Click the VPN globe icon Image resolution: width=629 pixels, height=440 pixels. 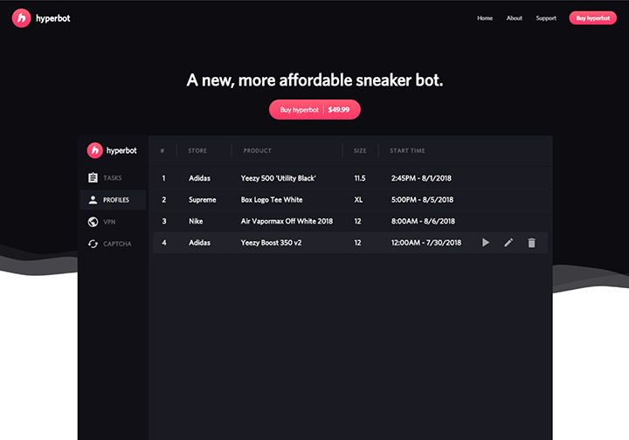tap(93, 222)
